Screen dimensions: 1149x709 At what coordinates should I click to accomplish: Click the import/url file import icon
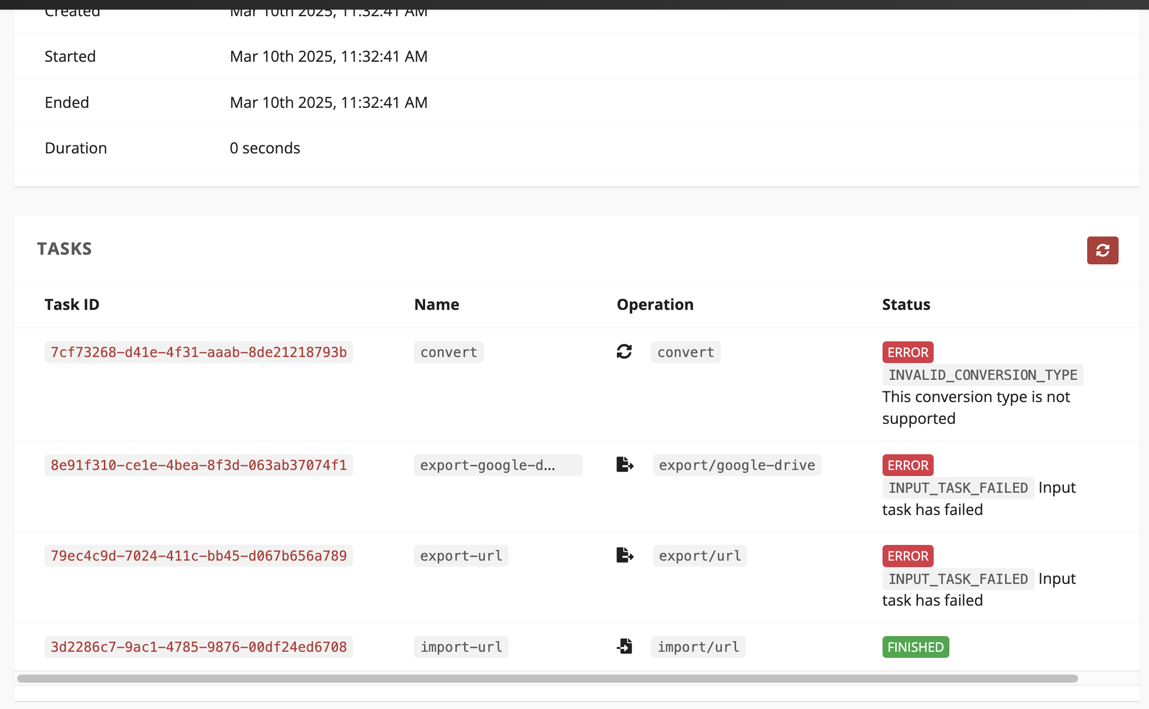(x=624, y=647)
